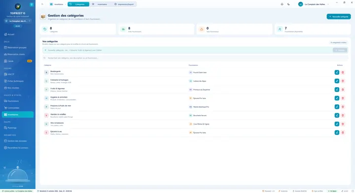Viewport: 355px width, 193px height.
Task: Open the Le Comptoir des H... restaurant selector
Action: pyautogui.click(x=18, y=21)
